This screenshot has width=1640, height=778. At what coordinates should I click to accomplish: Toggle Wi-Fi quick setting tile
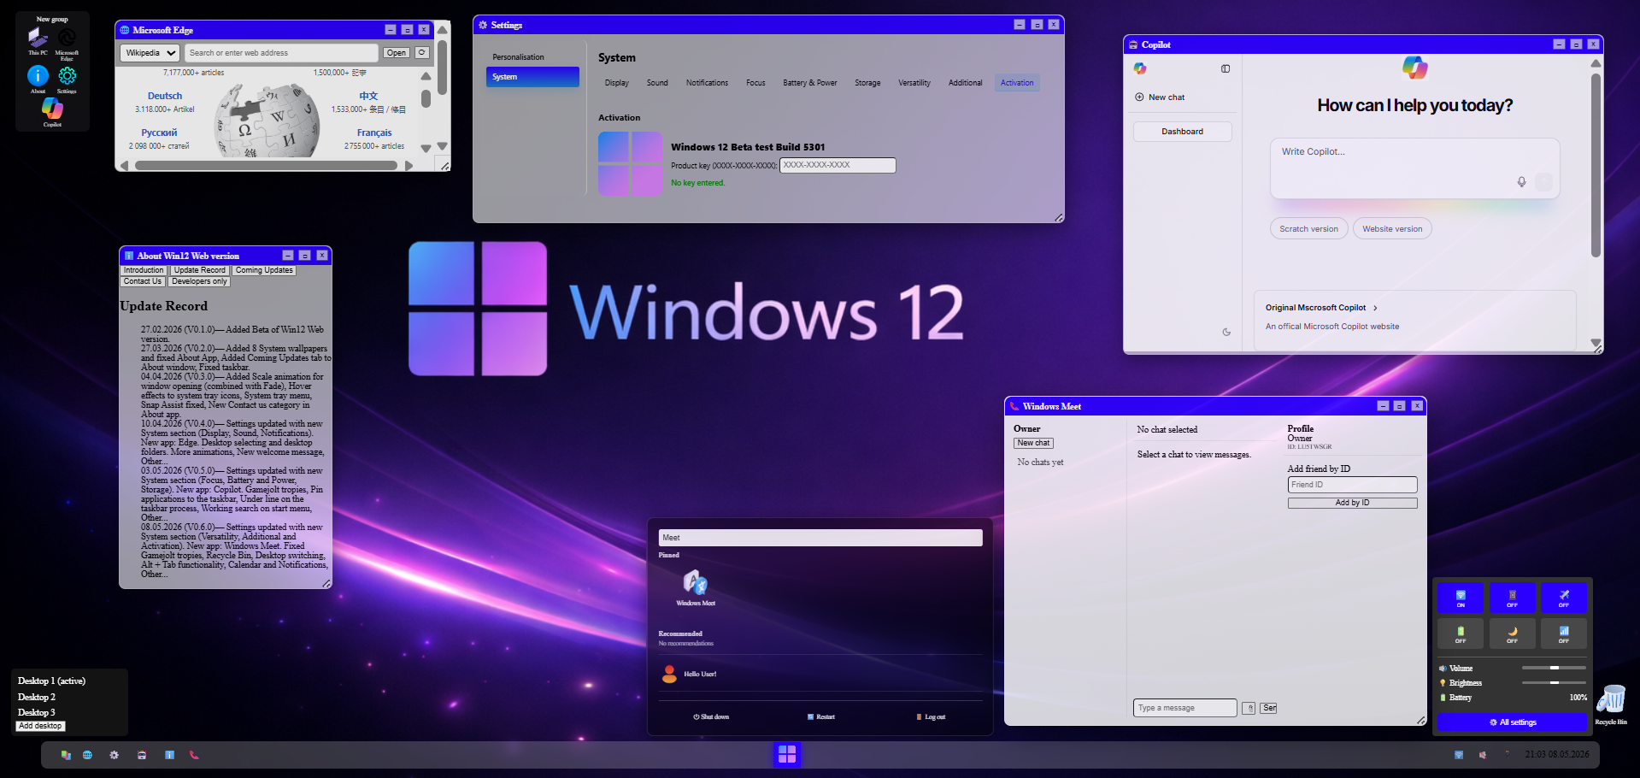pos(1461,598)
